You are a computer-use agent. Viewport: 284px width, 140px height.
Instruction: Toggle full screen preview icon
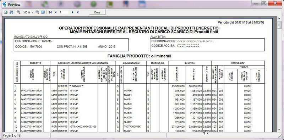[x=43, y=12]
